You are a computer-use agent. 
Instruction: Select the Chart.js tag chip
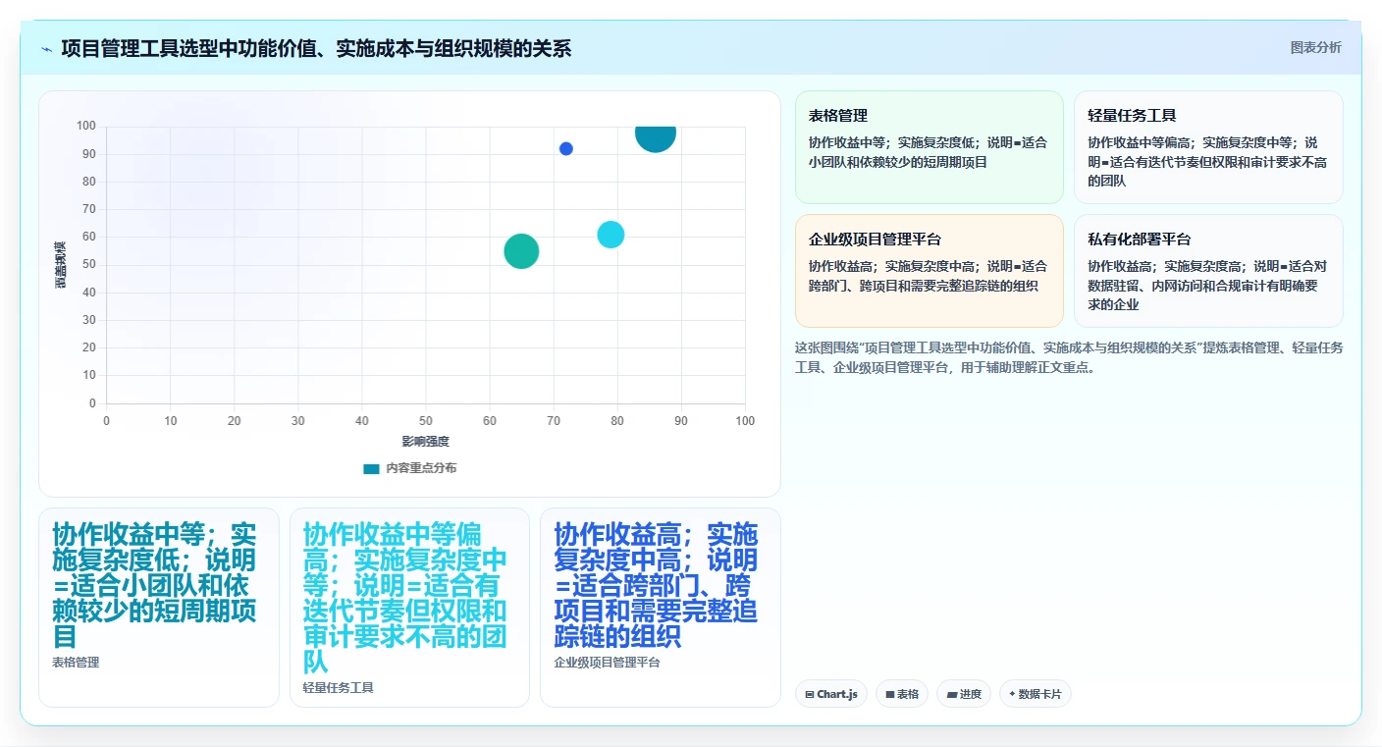[x=830, y=694]
